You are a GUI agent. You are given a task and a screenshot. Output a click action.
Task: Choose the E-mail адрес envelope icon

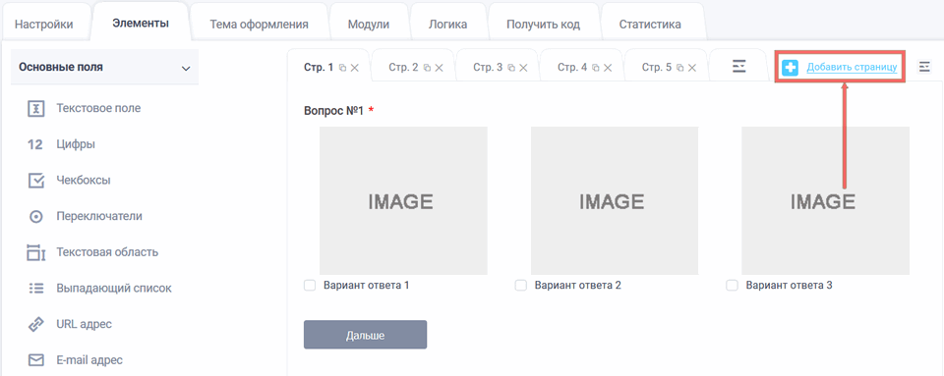36,360
